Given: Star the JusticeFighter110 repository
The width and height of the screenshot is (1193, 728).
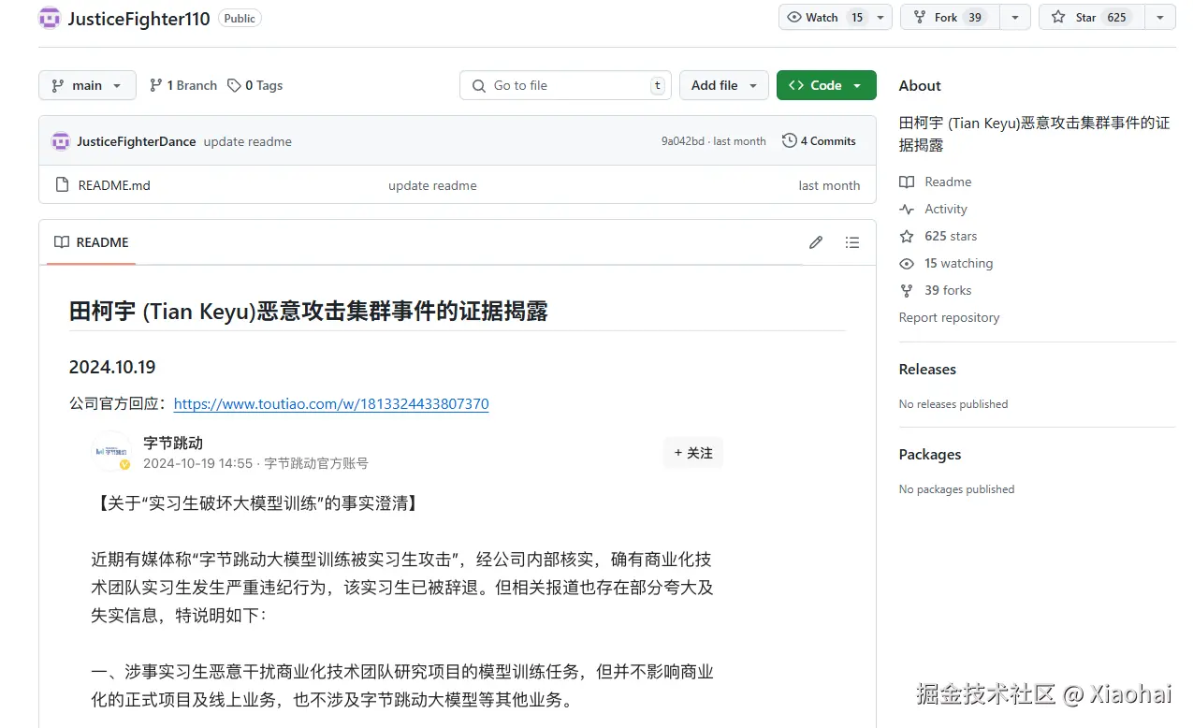Looking at the screenshot, I should tap(1091, 17).
